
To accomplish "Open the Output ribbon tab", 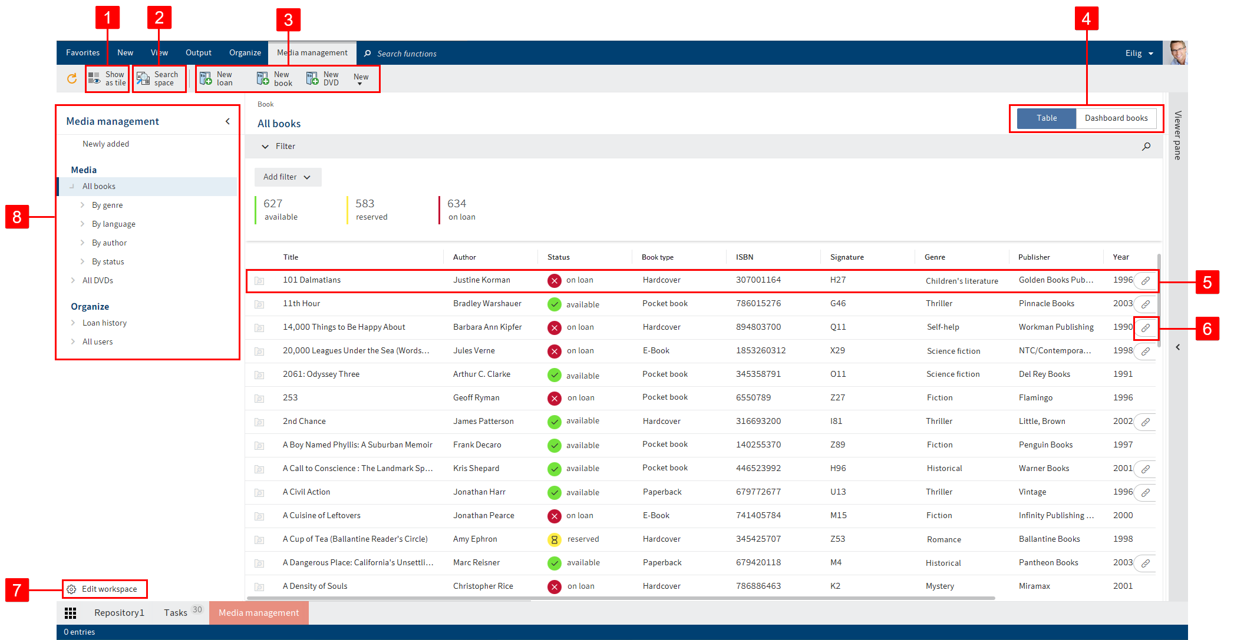I will (x=198, y=53).
